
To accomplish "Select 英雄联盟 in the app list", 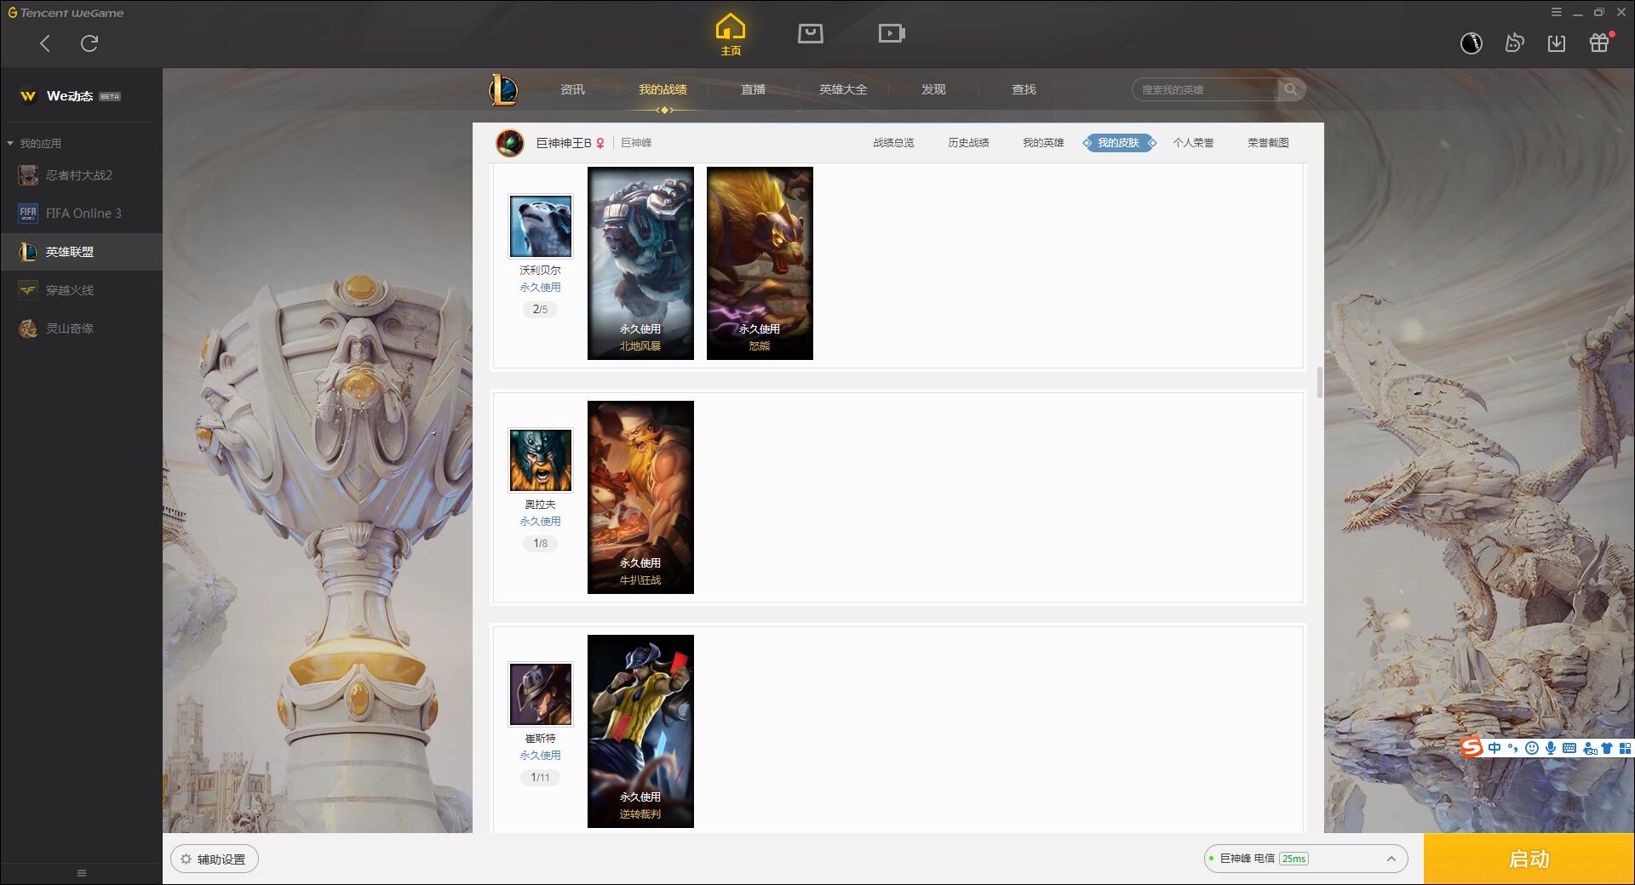I will pos(81,252).
